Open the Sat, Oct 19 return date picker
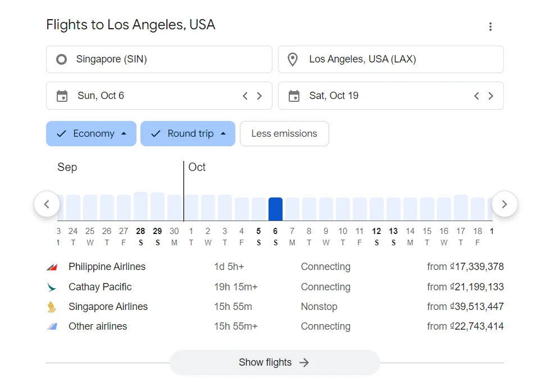This screenshot has height=382, width=555. 391,96
